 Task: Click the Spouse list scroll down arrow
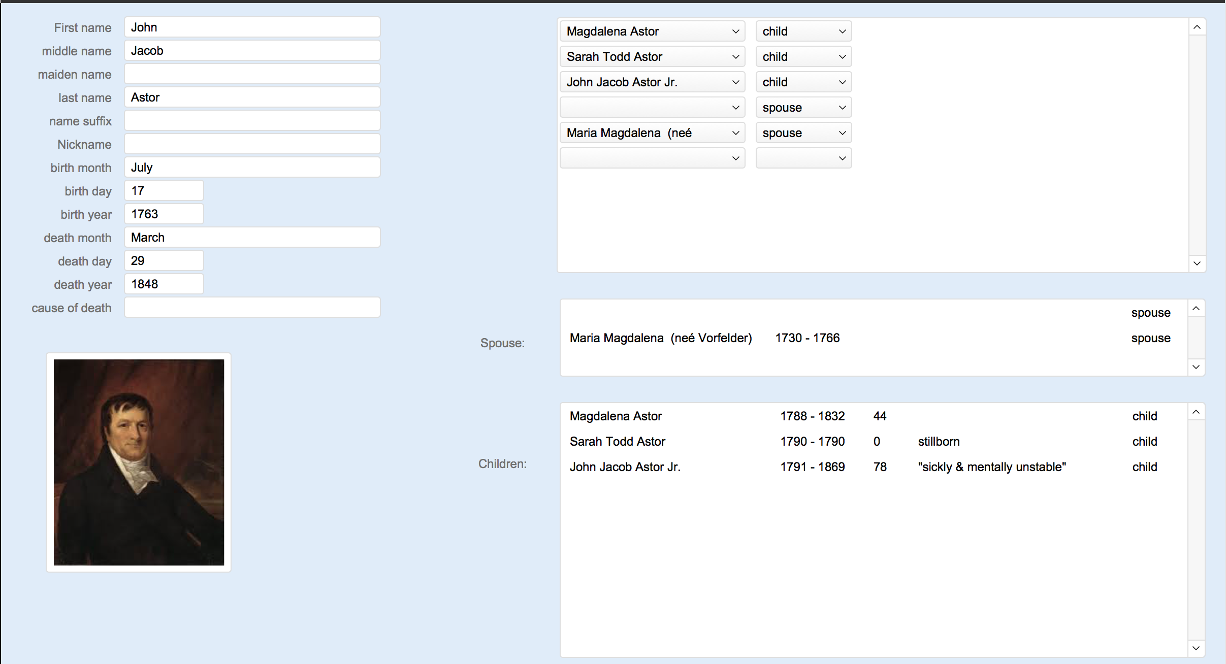click(x=1196, y=367)
